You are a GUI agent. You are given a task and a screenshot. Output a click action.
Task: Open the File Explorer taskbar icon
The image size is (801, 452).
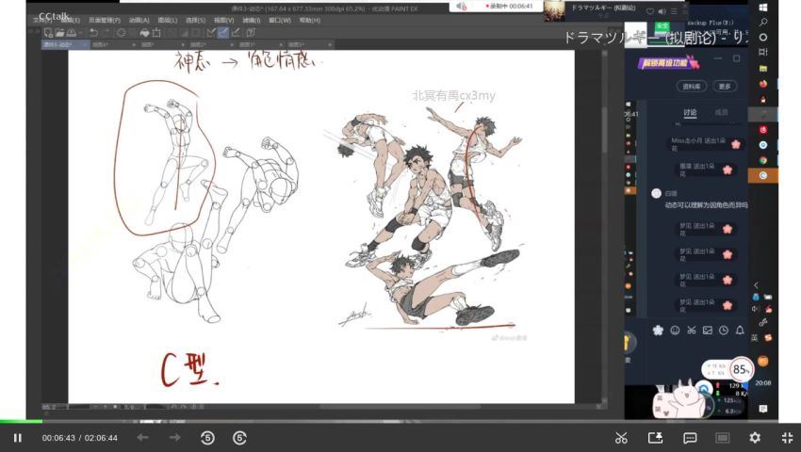tap(763, 68)
